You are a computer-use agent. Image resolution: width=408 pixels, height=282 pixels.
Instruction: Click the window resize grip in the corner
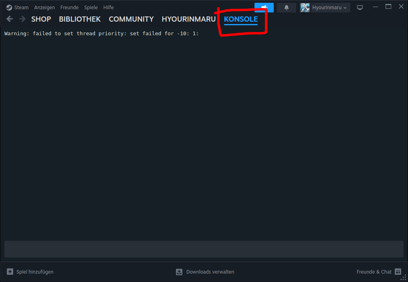pos(403,278)
